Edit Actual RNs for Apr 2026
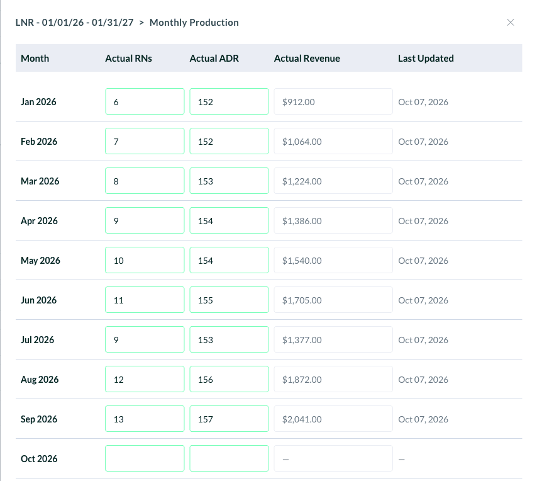This screenshot has width=537, height=481. tap(145, 220)
